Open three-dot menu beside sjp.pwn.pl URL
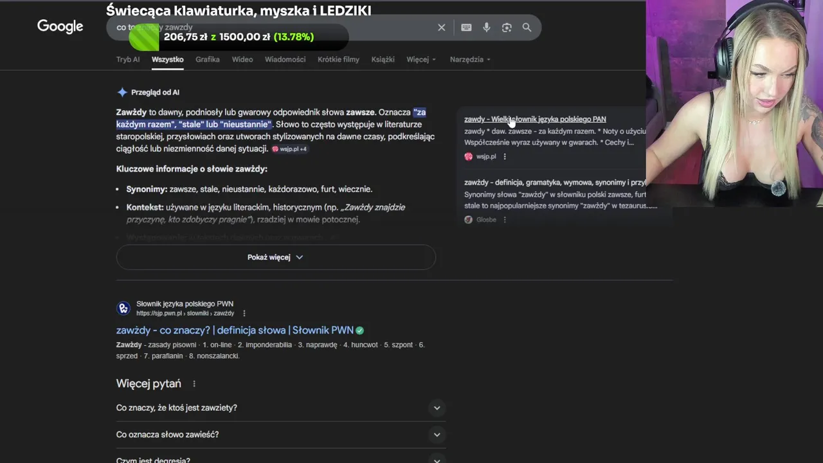 point(244,313)
